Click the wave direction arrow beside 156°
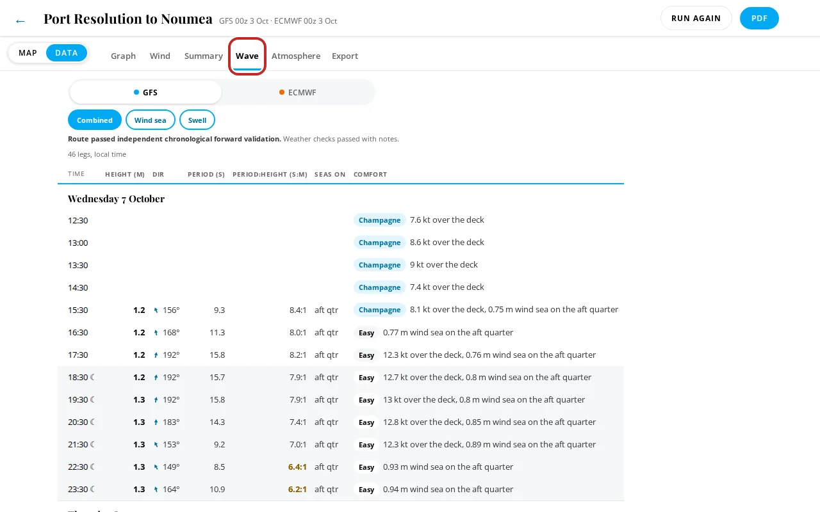 (x=156, y=310)
